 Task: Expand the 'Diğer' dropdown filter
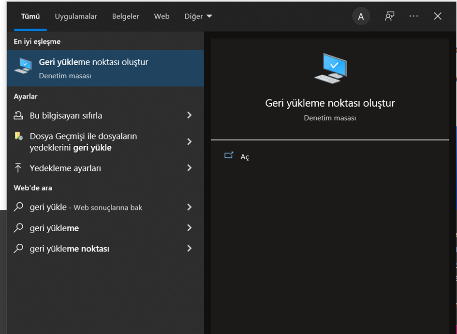tap(198, 16)
